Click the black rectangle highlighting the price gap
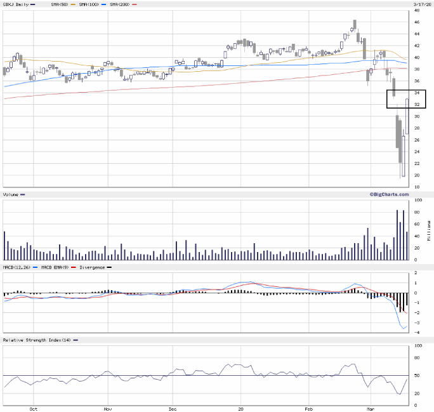 (x=405, y=99)
